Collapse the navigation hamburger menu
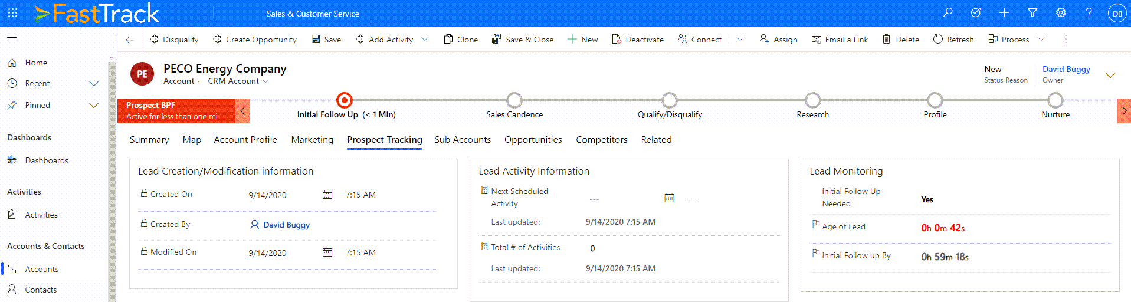The width and height of the screenshot is (1131, 302). point(12,40)
